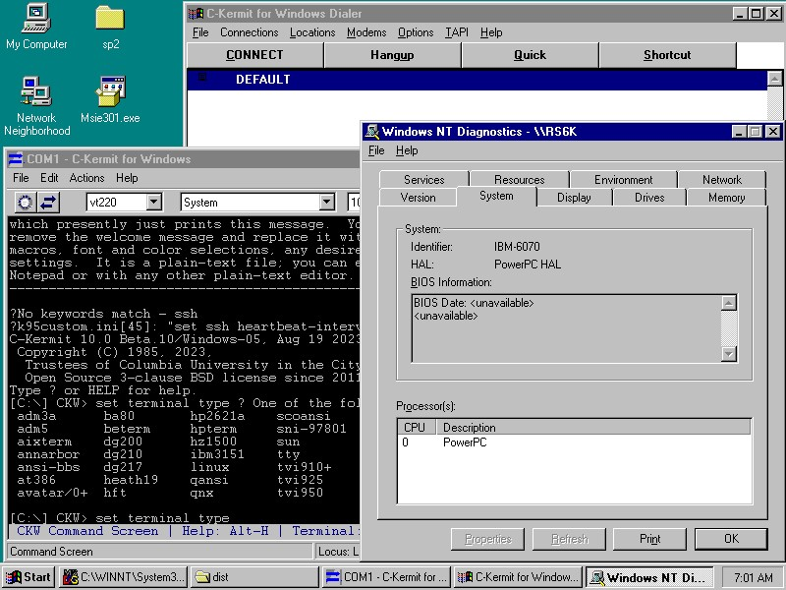Click the 7:01 AM taskbar clock
786x590 pixels.
pyautogui.click(x=753, y=577)
